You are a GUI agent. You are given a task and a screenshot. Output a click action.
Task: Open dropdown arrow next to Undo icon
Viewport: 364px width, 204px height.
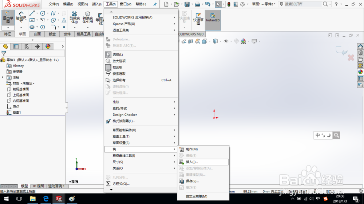click(213, 4)
